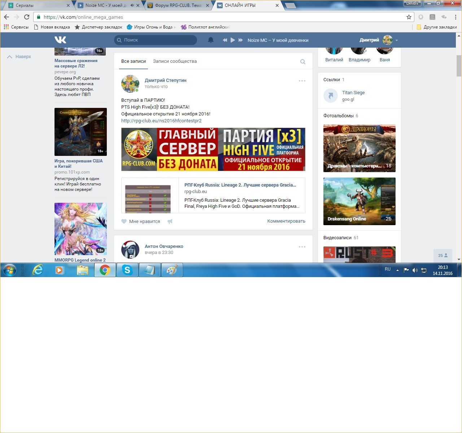Open the Drakensang Online photo album
The image size is (462, 433).
coord(359,201)
